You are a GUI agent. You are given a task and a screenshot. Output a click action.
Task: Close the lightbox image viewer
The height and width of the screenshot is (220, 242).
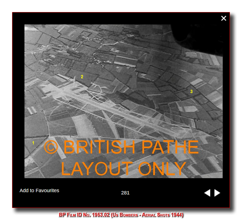click(224, 18)
